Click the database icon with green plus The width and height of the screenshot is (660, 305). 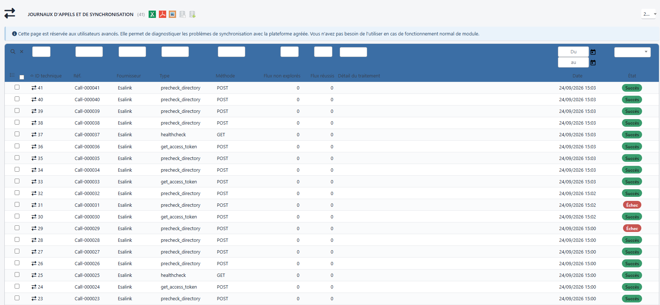[x=192, y=14]
